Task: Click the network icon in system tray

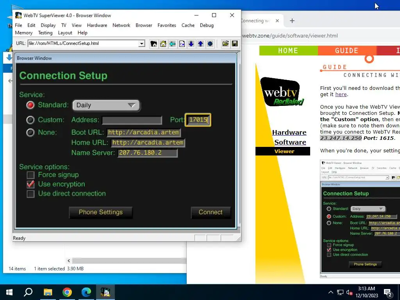Action: point(340,292)
